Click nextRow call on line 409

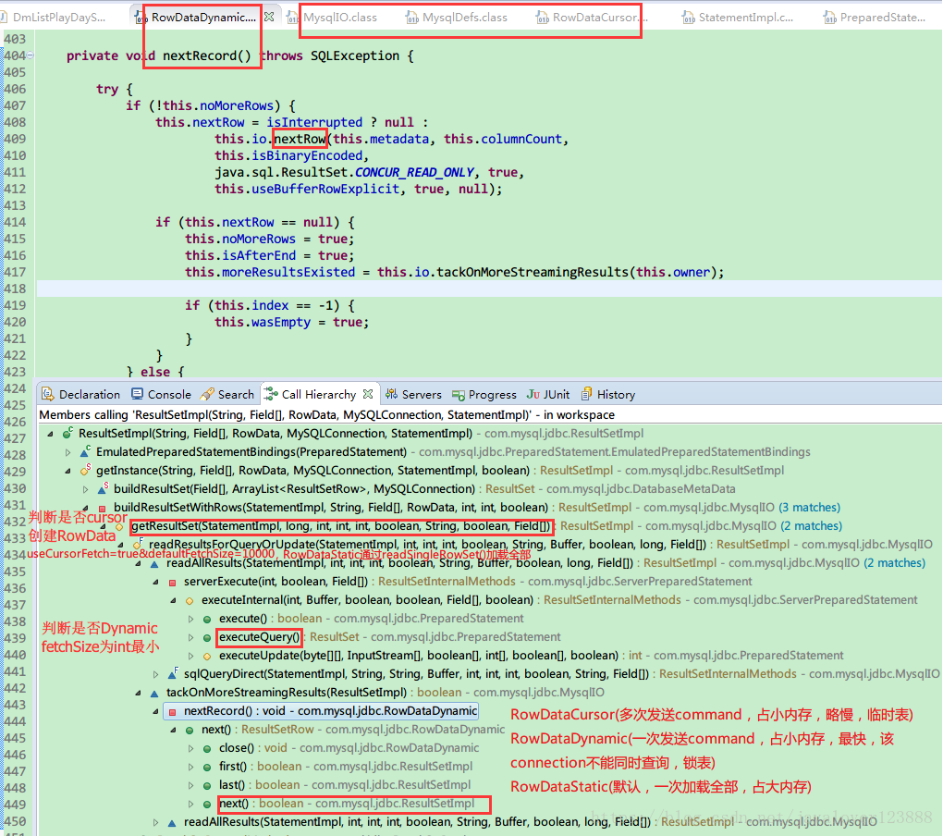coord(300,139)
